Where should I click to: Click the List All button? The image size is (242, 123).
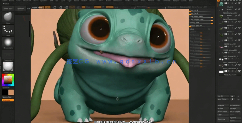223,96
